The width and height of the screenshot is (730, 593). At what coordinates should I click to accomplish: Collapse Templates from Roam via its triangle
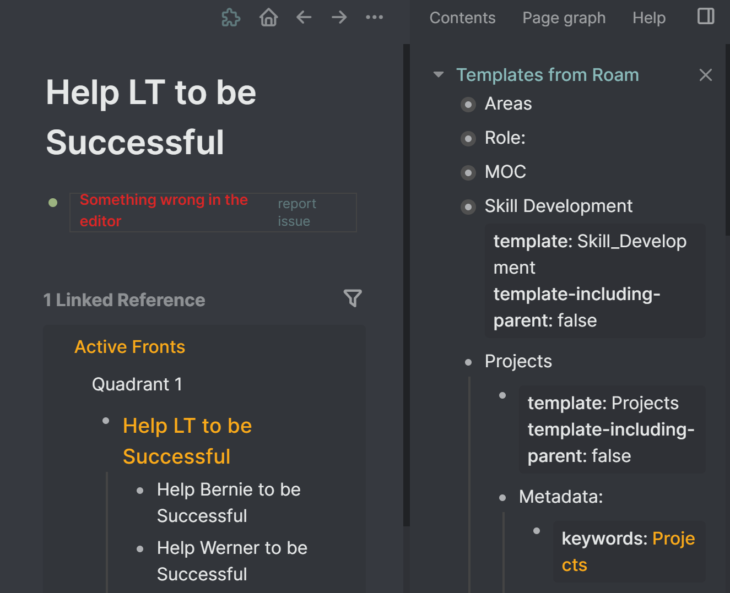(438, 74)
